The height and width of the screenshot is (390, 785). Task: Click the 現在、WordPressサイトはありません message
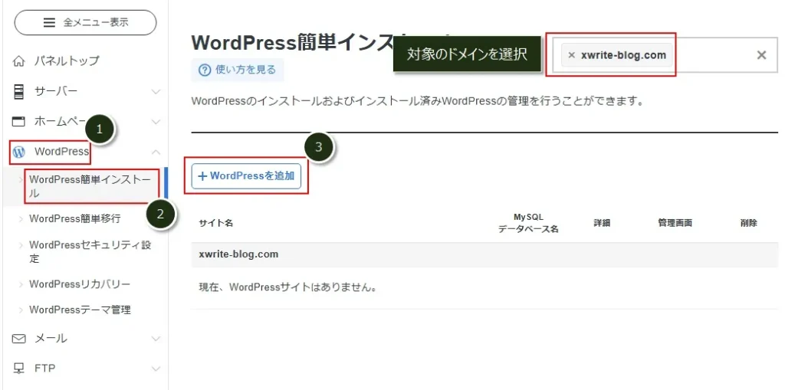(287, 288)
